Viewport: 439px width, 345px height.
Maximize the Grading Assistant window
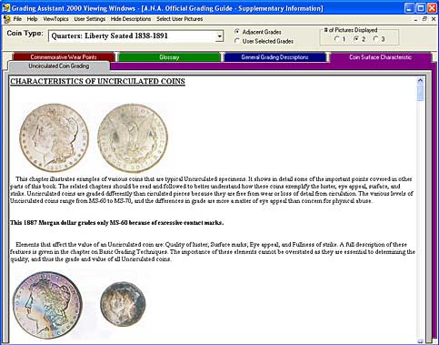(421, 8)
